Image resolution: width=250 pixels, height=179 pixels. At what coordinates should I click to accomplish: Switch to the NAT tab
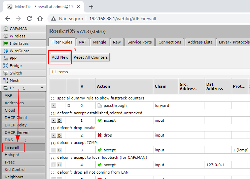tap(82, 42)
